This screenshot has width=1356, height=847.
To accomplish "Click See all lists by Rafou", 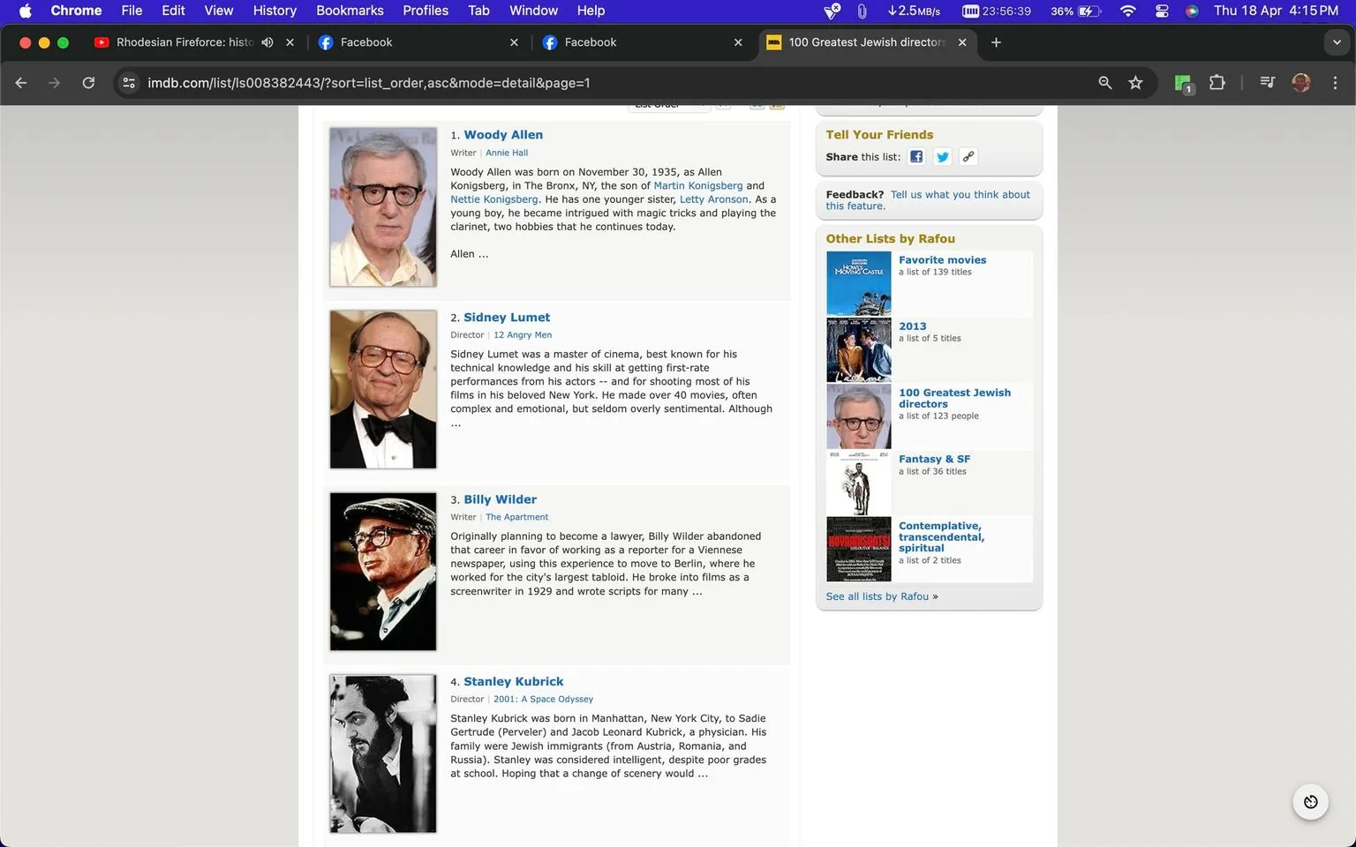I will 877,597.
